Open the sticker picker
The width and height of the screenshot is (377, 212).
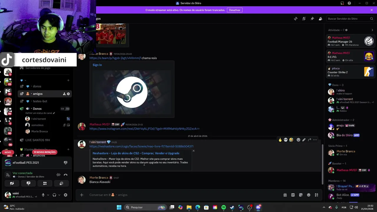pos(301,195)
